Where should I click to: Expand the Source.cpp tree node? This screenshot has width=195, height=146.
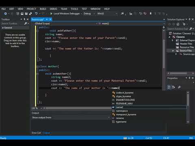(x=176, y=54)
